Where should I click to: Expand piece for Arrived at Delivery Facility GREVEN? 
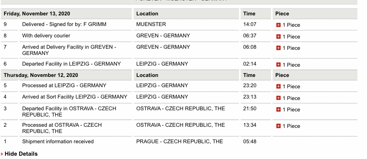pos(278,48)
